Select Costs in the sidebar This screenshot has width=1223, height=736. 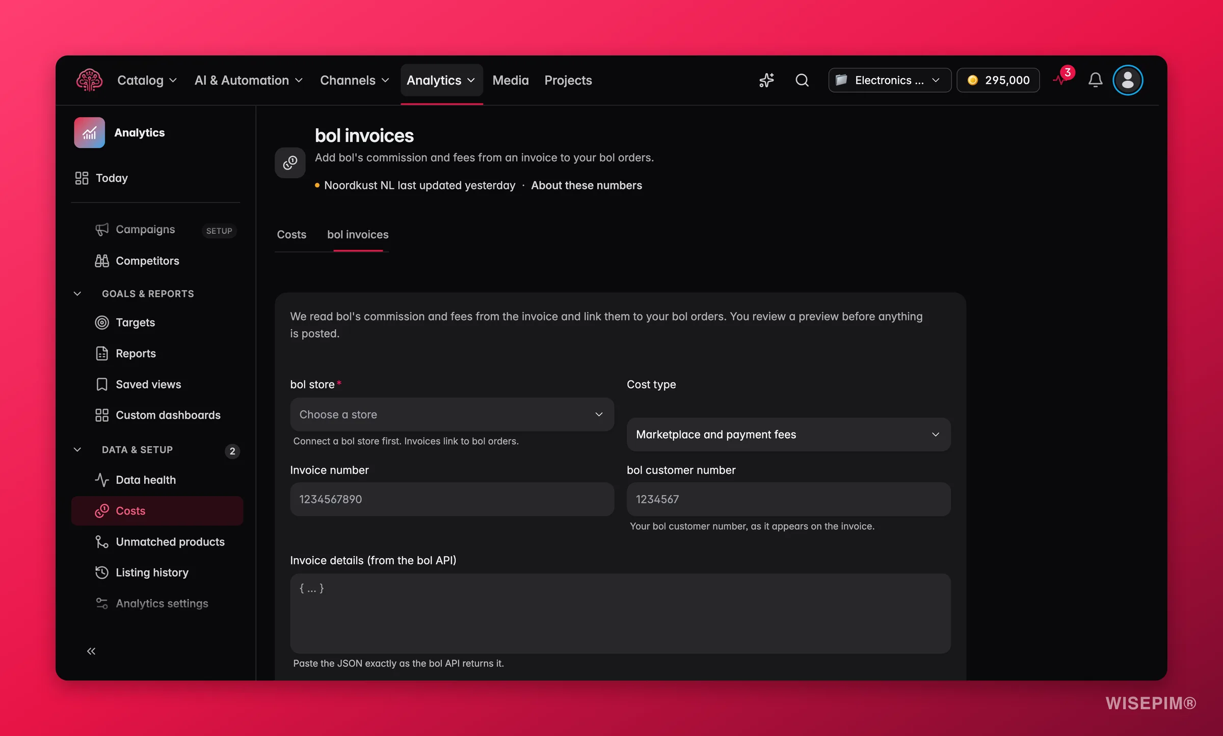tap(157, 511)
